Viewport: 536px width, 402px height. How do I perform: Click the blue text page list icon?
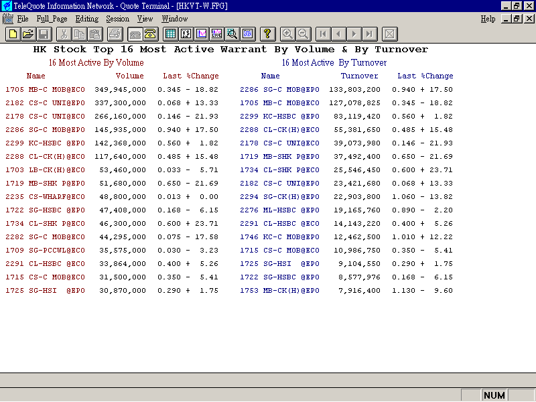[x=247, y=34]
